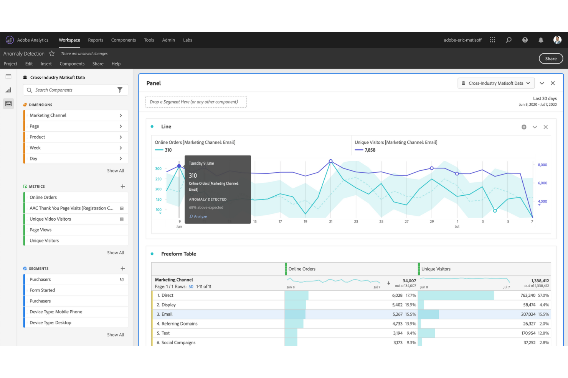The width and height of the screenshot is (568, 378).
Task: Click the Drop a Segment Here zone
Action: [196, 102]
